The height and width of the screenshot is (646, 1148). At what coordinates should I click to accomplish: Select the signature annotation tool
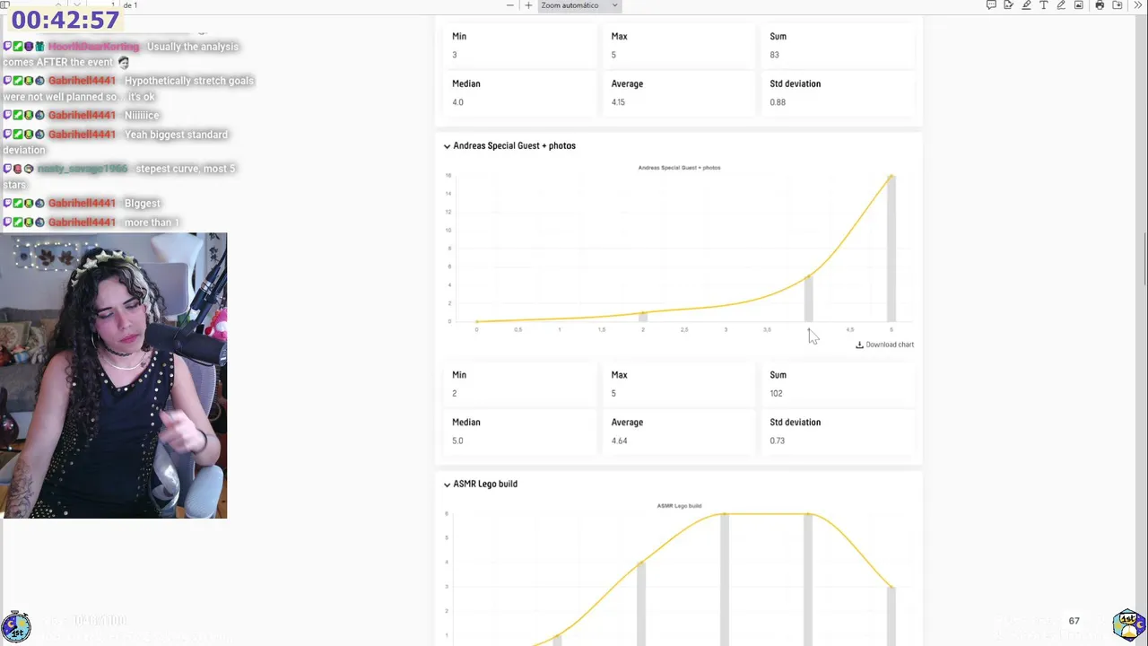(1009, 5)
